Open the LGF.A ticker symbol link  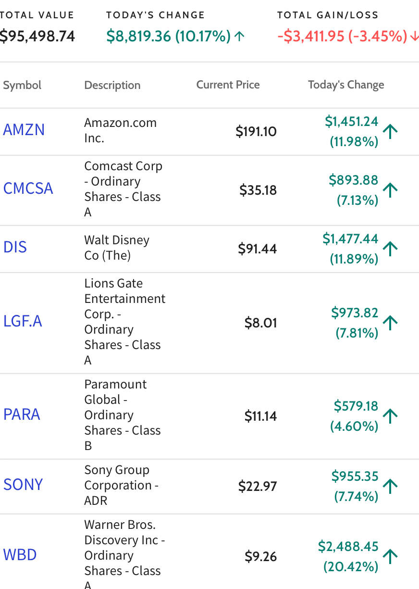click(x=23, y=321)
